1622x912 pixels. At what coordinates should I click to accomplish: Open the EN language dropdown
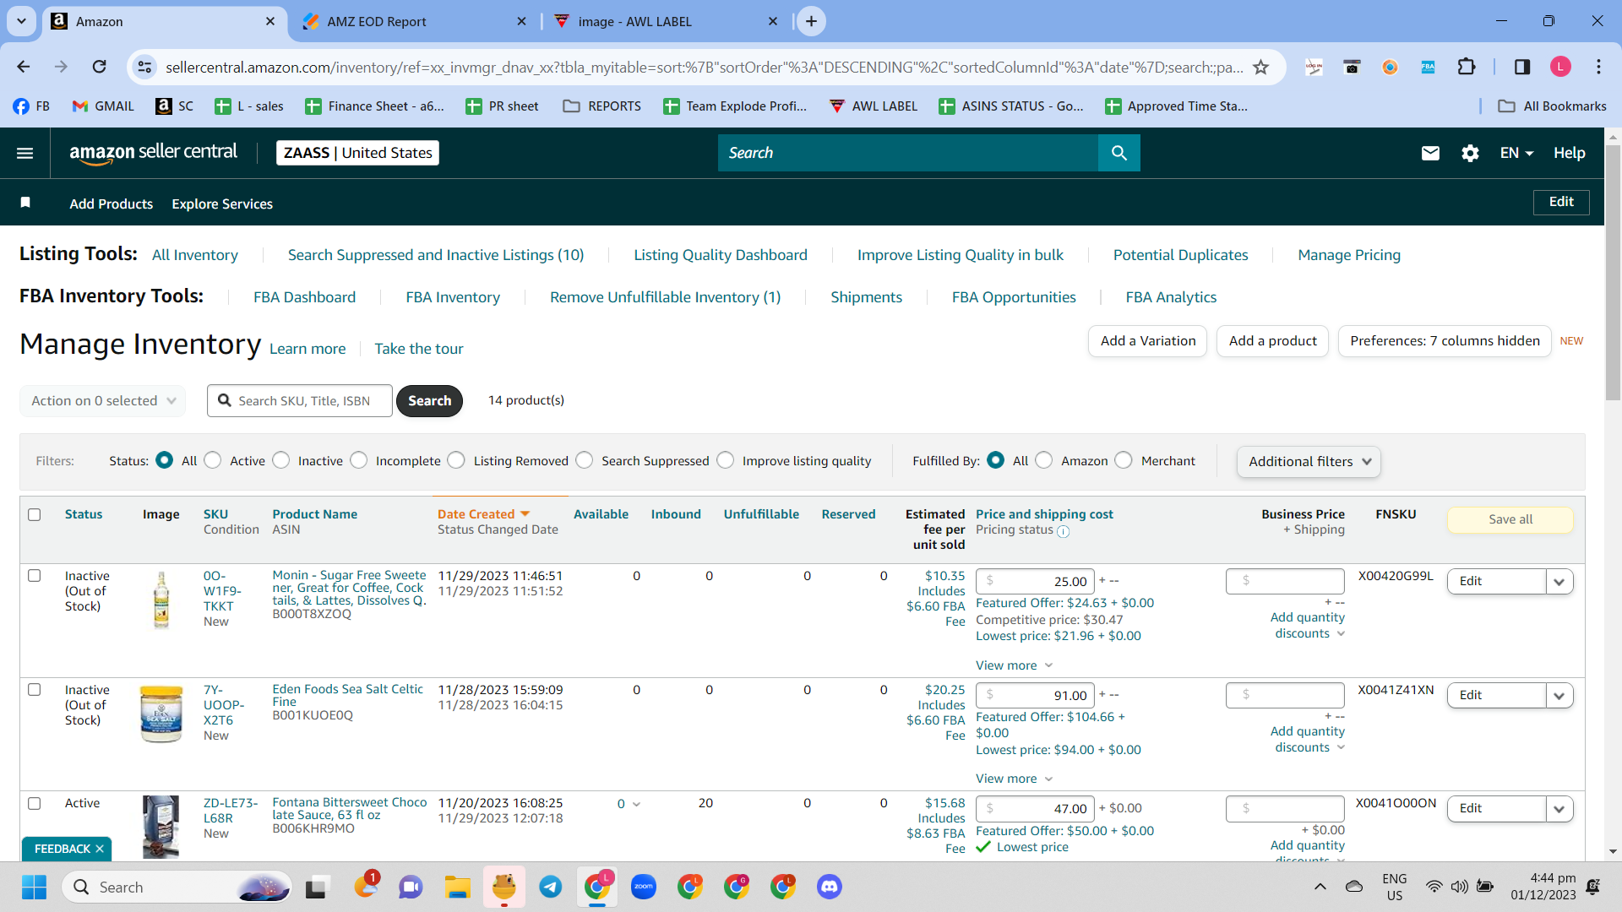(x=1516, y=153)
